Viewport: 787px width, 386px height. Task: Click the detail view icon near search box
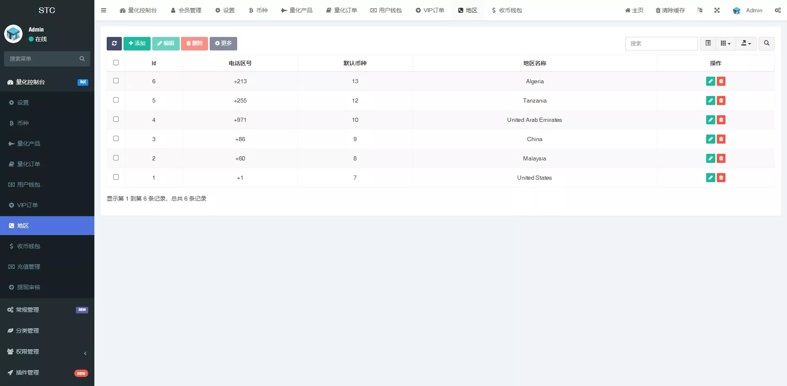707,43
